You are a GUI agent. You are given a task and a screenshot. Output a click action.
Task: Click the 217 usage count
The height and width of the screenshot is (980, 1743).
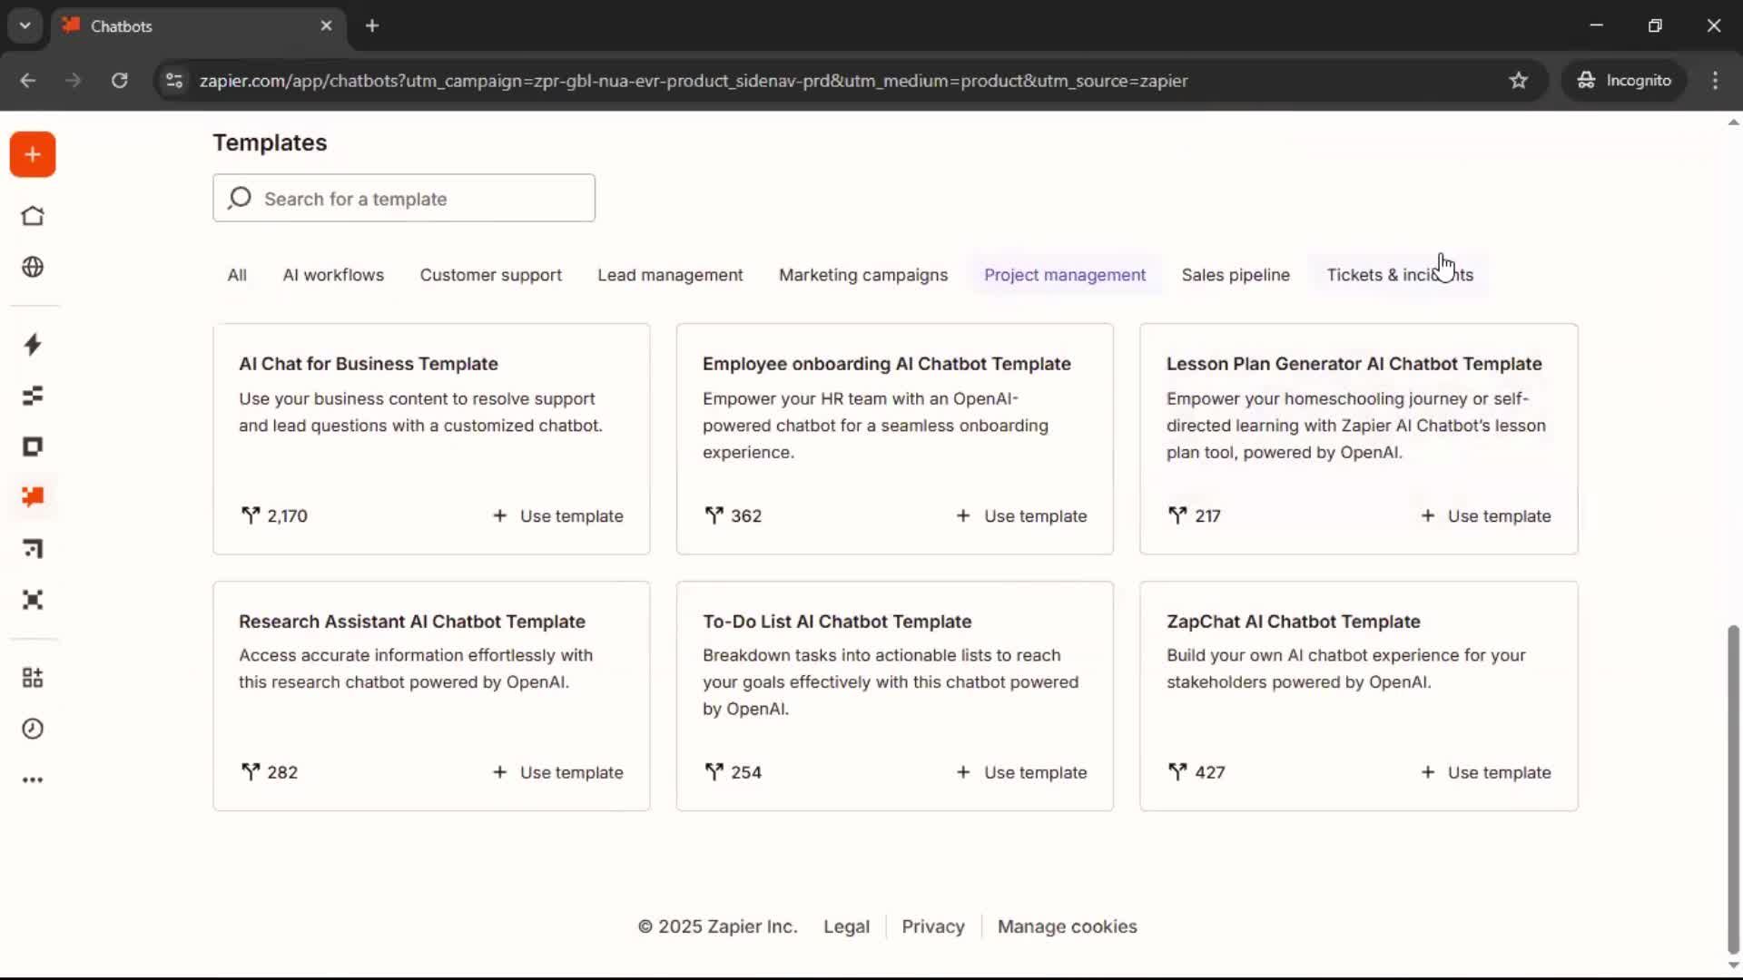pyautogui.click(x=1207, y=516)
